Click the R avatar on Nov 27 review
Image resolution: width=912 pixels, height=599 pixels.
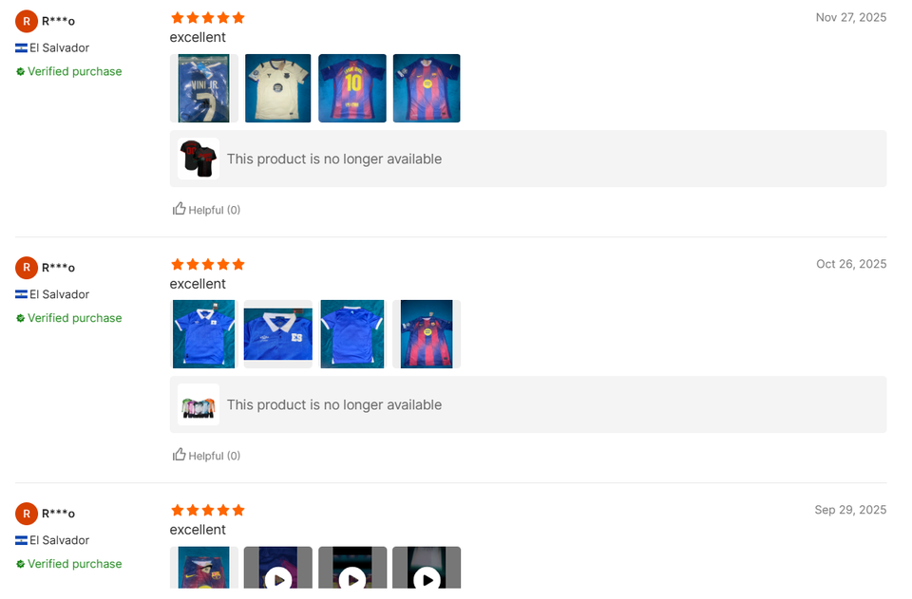click(27, 22)
